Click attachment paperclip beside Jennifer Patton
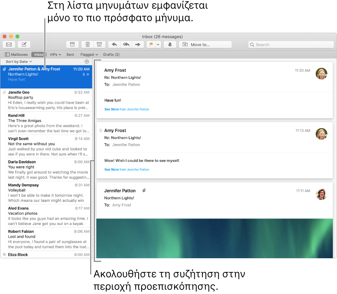Viewport: 337px width, 294px height. [x=144, y=190]
